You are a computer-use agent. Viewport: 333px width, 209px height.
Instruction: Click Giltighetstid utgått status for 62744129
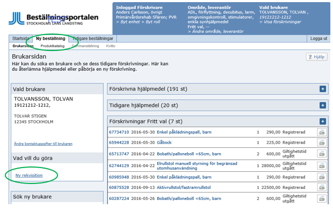(x=294, y=166)
